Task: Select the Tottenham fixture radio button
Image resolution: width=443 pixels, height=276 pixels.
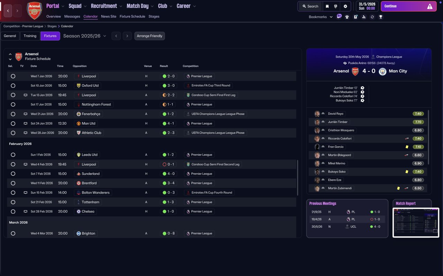Action: coord(13,202)
